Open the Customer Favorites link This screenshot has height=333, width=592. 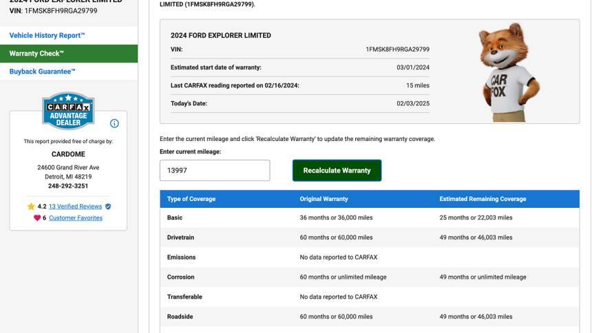pyautogui.click(x=76, y=218)
